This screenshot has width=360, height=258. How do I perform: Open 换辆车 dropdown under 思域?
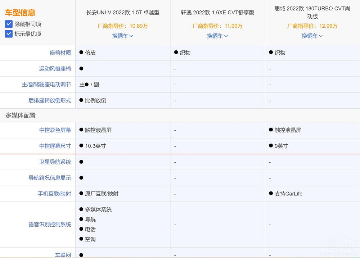coord(312,36)
